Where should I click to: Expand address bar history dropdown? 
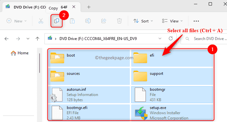(x=160, y=39)
